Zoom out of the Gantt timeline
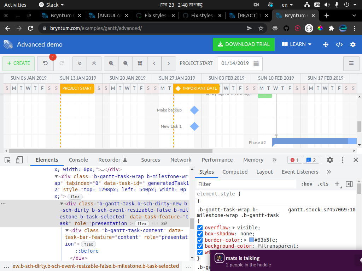Screen dimensions: 362x271 [125, 64]
